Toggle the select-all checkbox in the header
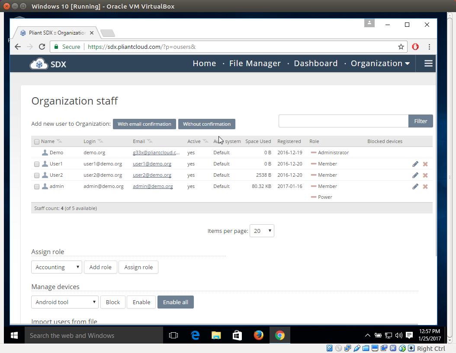 click(x=37, y=142)
